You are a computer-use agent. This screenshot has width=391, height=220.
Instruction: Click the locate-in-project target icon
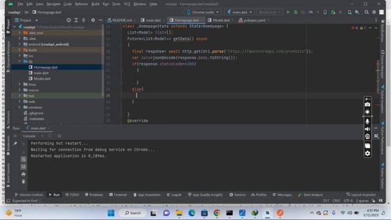[68, 20]
